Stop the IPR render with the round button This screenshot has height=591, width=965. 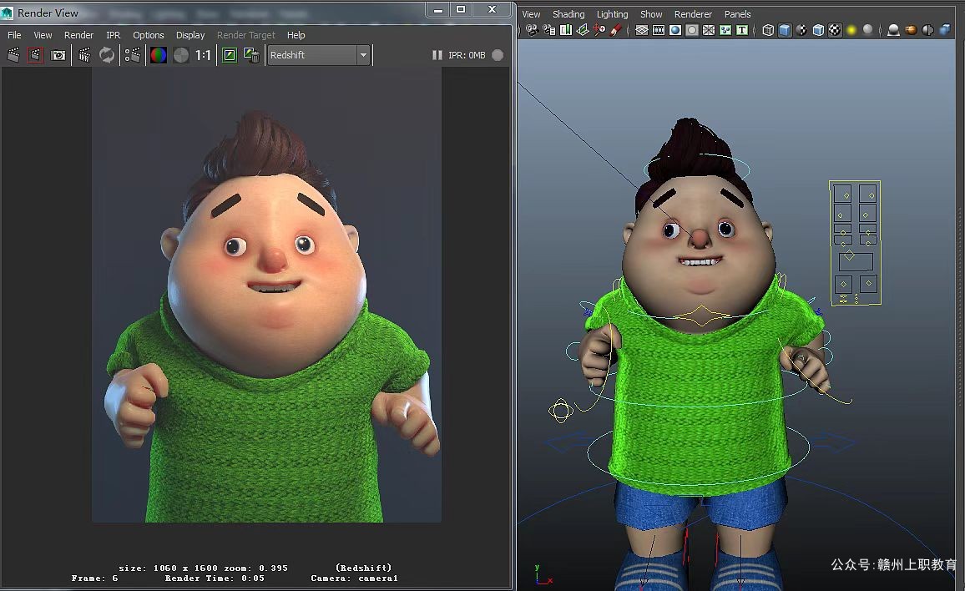pos(498,55)
